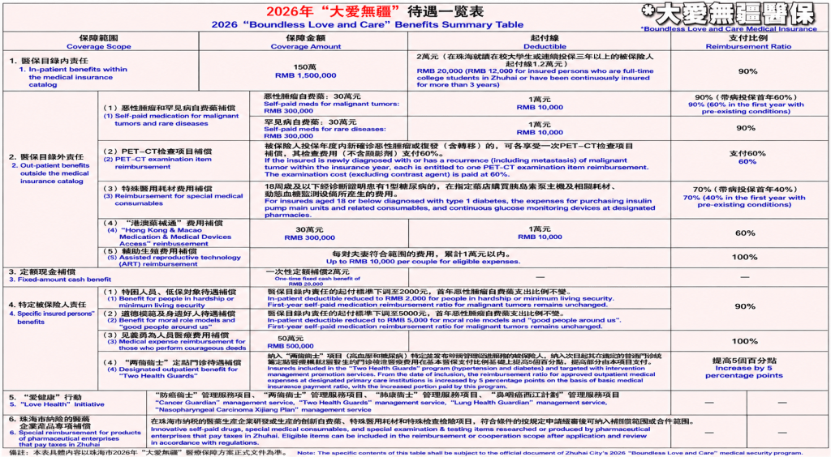Click the RMB 1,500,000 coverage amount cell
This screenshot has width=831, height=457.
click(x=306, y=71)
